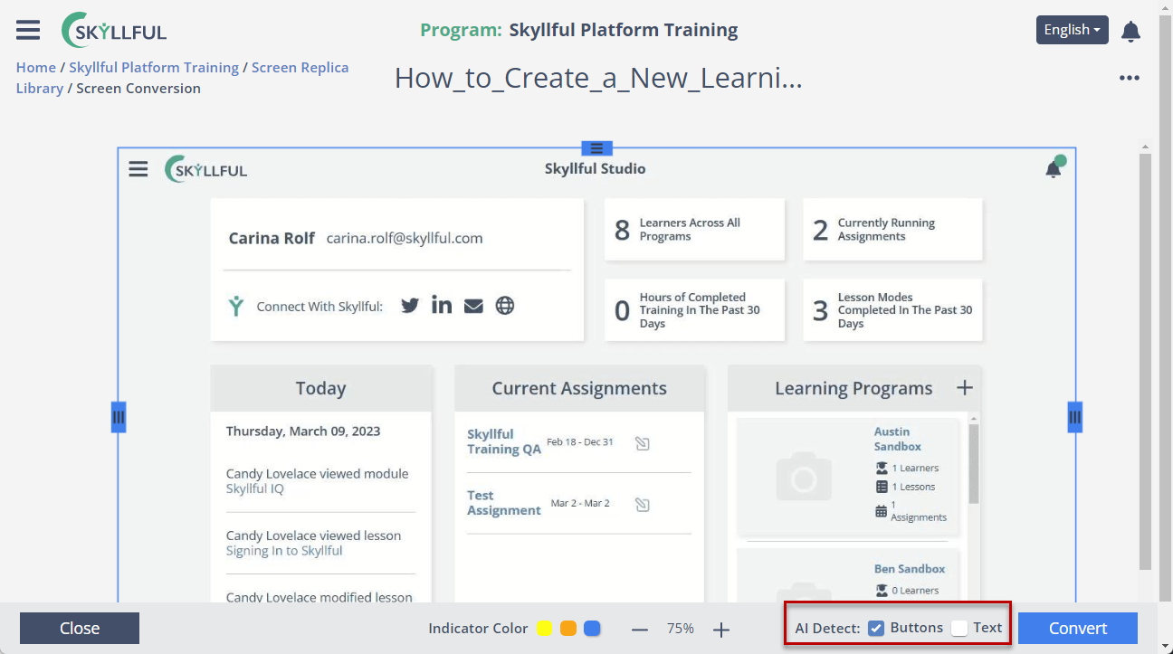Toggle the AI Detect Buttons checkbox
The image size is (1173, 654).
pos(876,629)
